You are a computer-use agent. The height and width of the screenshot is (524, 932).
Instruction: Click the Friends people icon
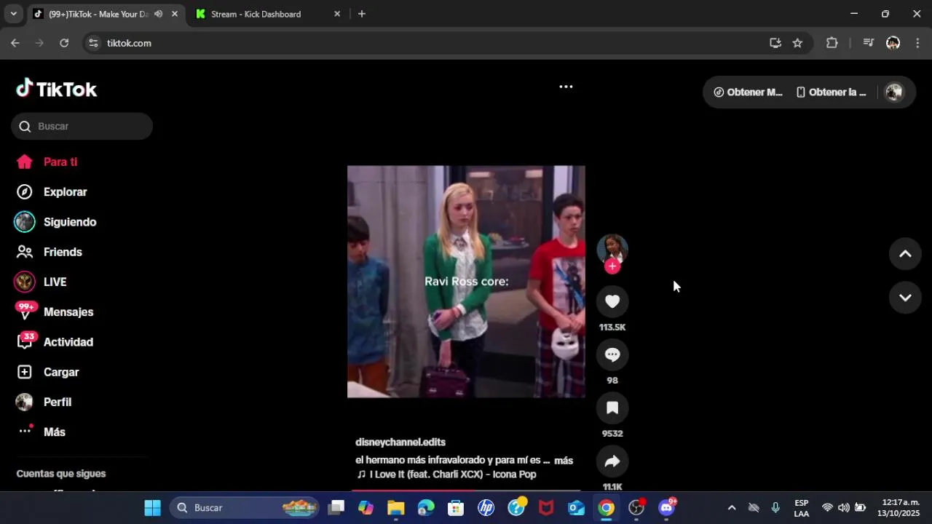(x=25, y=252)
